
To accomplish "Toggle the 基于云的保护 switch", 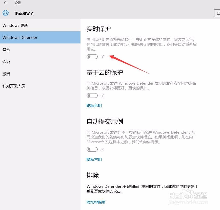I will (92, 96).
